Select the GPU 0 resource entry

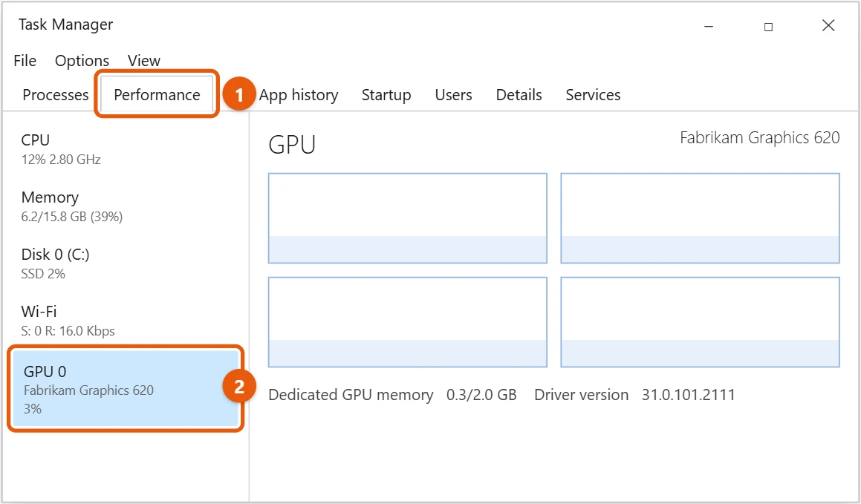click(x=126, y=389)
